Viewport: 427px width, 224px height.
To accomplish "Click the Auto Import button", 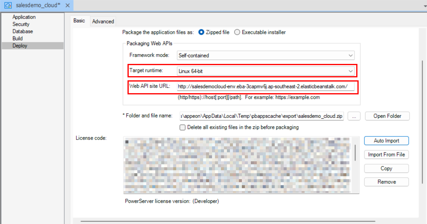I will pyautogui.click(x=386, y=140).
